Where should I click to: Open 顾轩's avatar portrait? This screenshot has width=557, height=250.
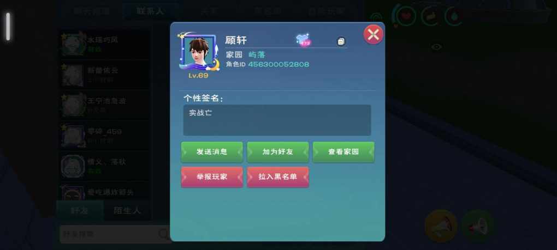point(199,52)
